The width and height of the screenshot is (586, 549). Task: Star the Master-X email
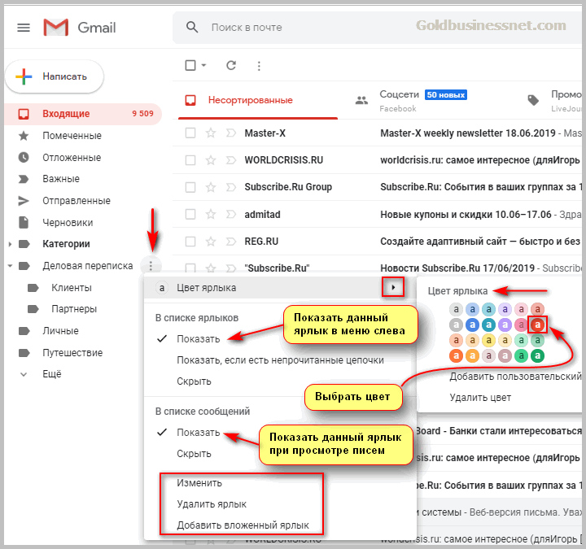pyautogui.click(x=211, y=133)
